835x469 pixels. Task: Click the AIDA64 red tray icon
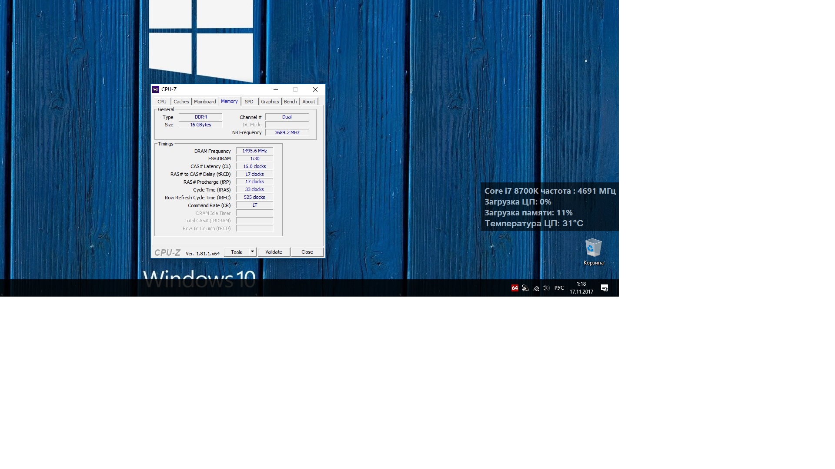click(x=514, y=288)
